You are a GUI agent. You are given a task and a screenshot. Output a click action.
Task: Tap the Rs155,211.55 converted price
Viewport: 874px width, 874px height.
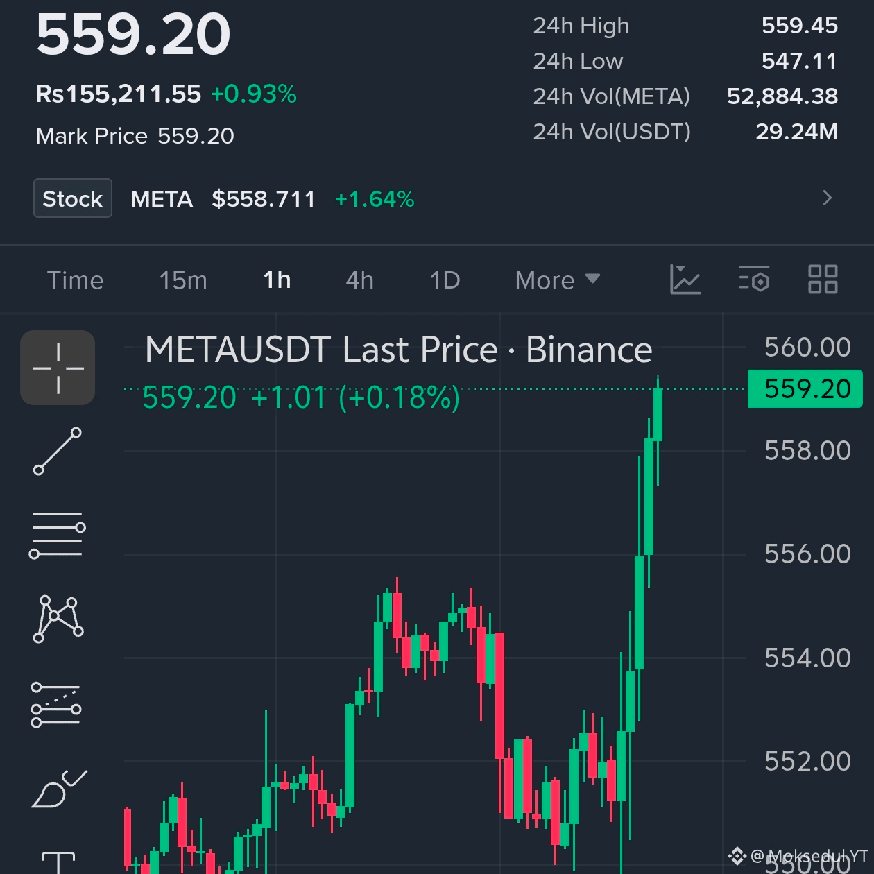click(x=119, y=94)
